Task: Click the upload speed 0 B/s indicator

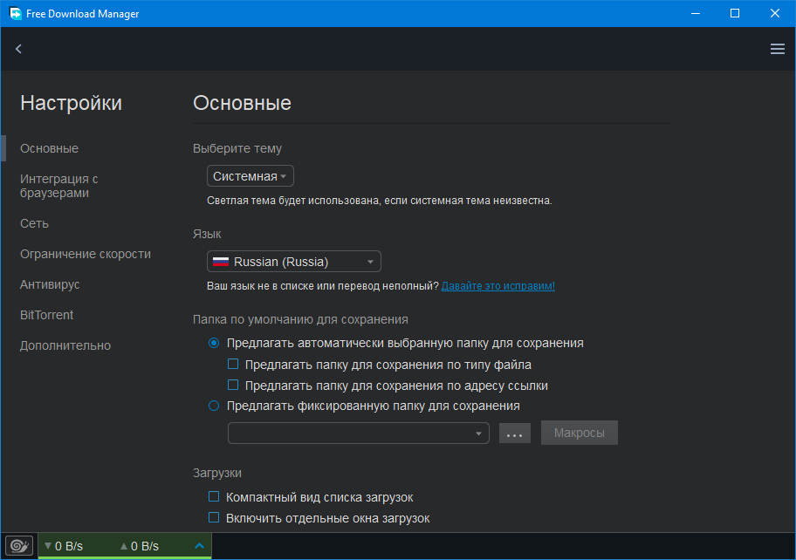Action: [140, 546]
